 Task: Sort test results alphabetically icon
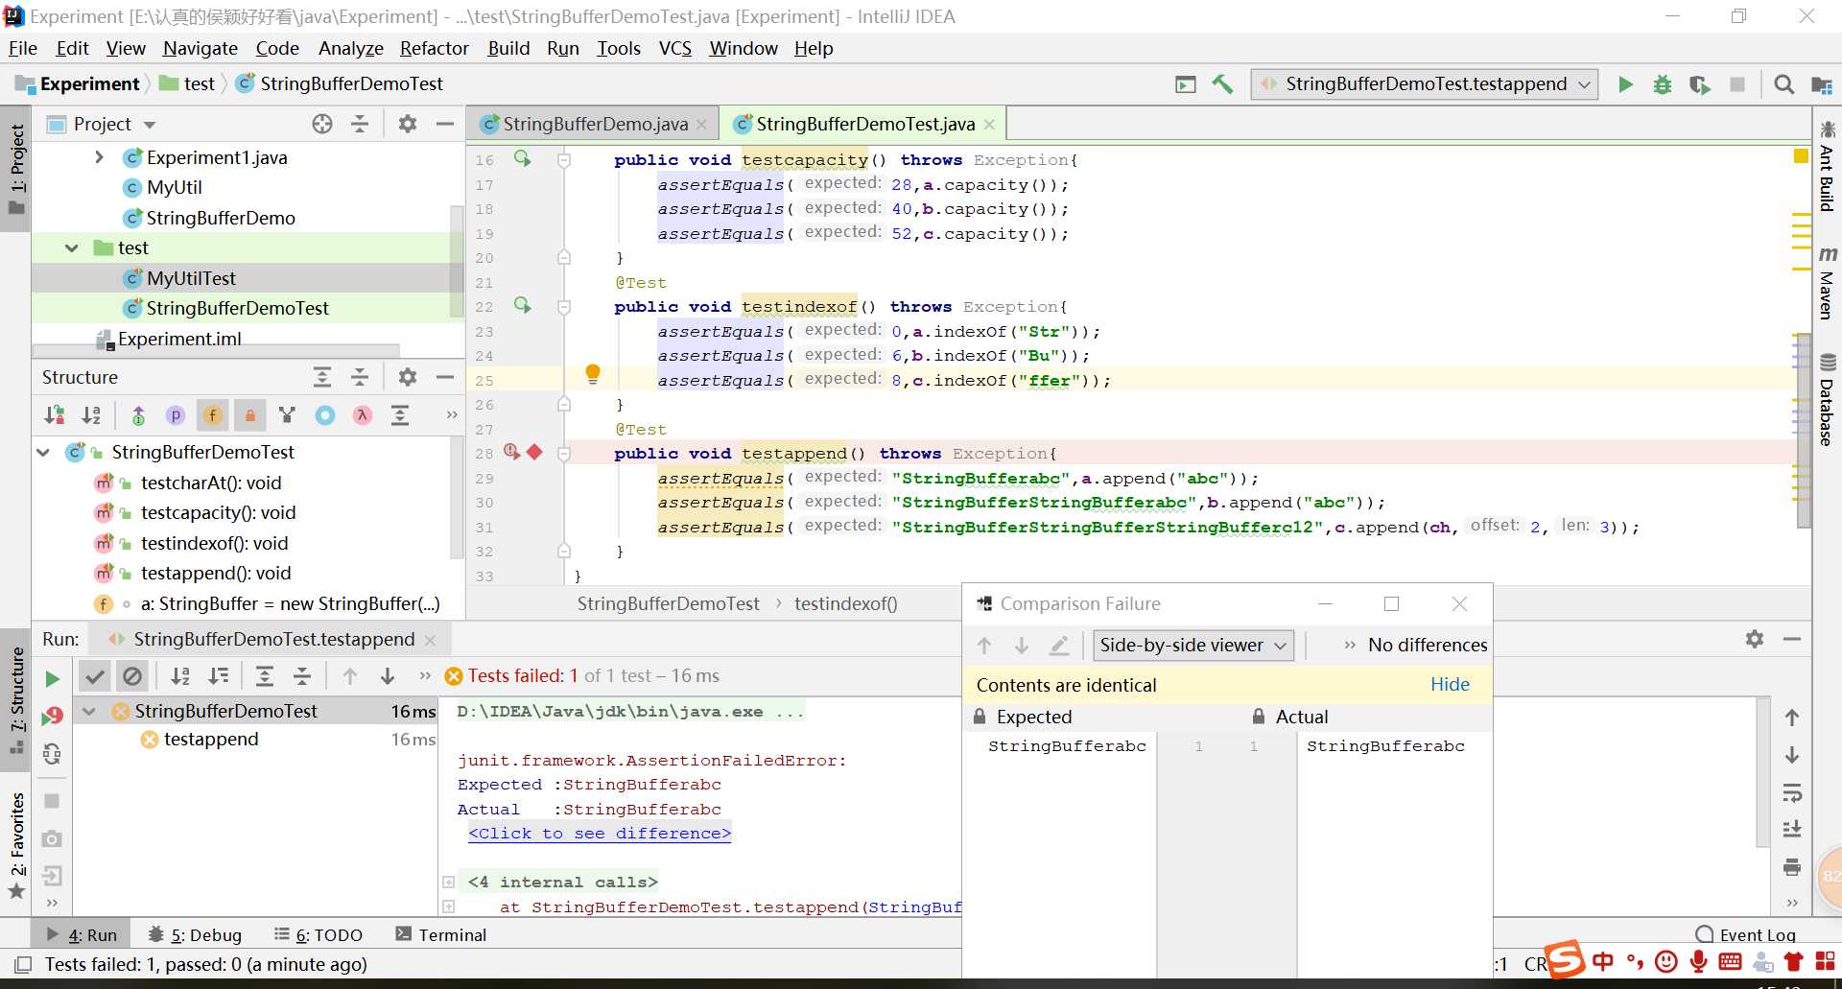(180, 676)
